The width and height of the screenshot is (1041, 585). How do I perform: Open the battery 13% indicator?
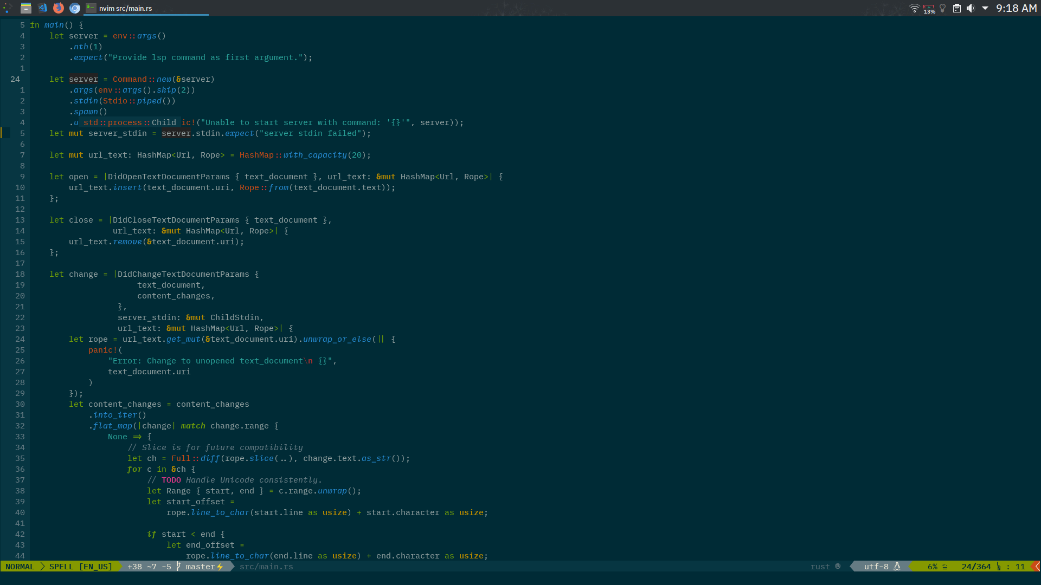coord(929,9)
